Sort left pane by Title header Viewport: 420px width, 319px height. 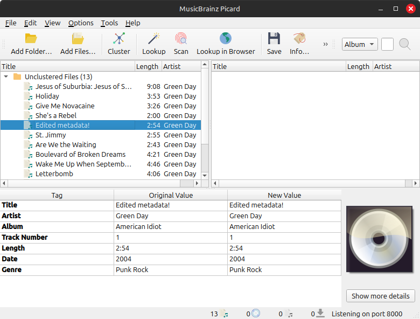(x=67, y=66)
